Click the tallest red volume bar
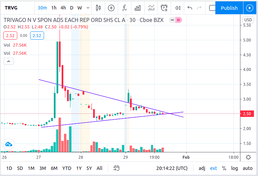 (60, 135)
